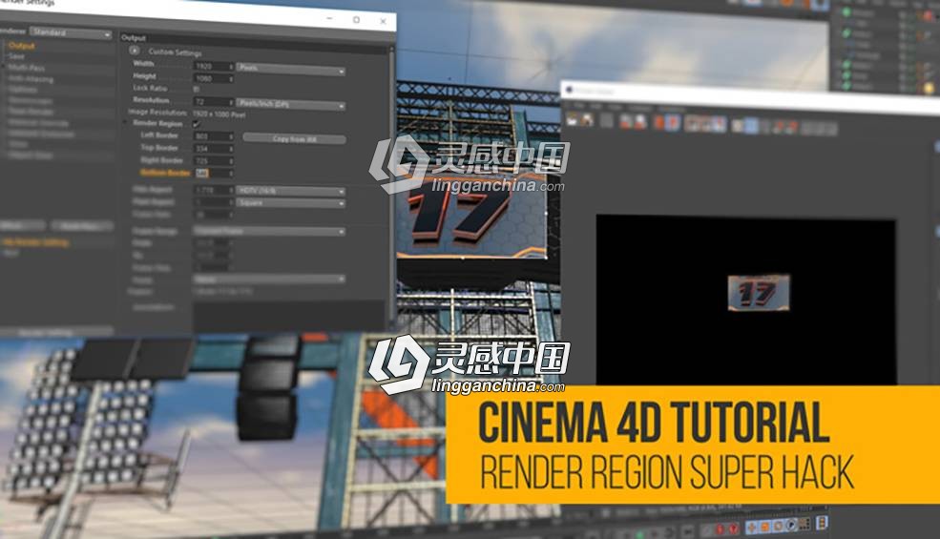Click the Top Border field showing 334
Screen dimensions: 940x539
[214, 148]
